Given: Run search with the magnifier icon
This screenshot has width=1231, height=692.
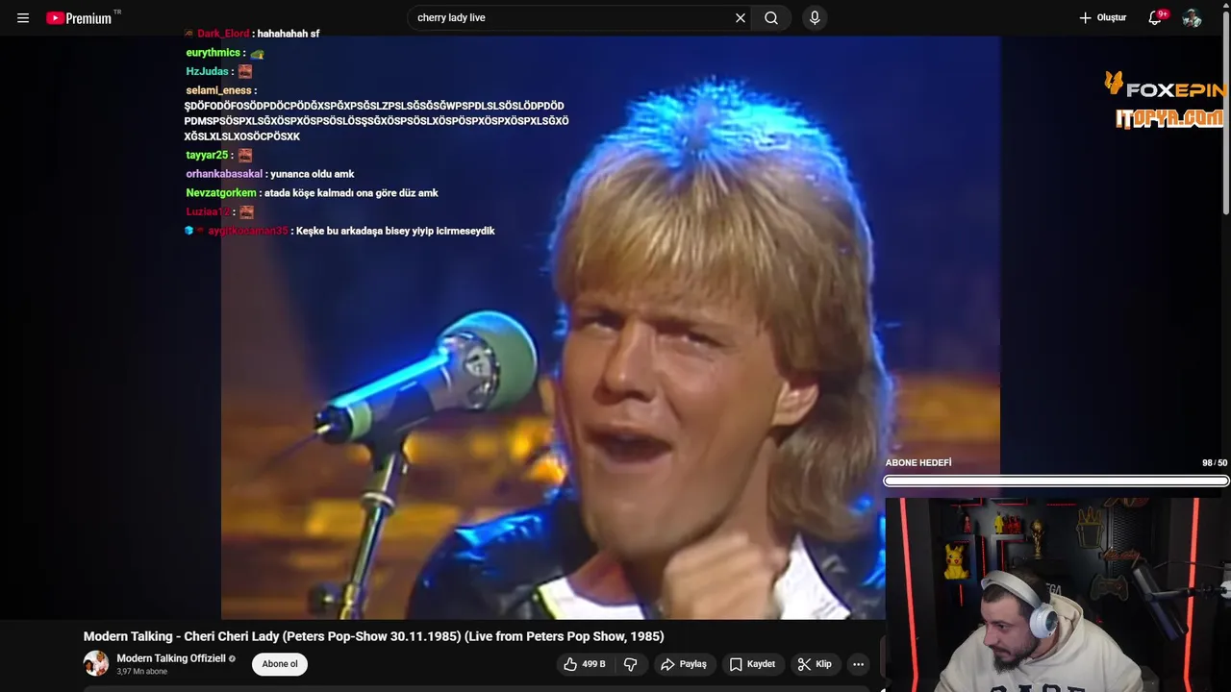Looking at the screenshot, I should click(771, 18).
